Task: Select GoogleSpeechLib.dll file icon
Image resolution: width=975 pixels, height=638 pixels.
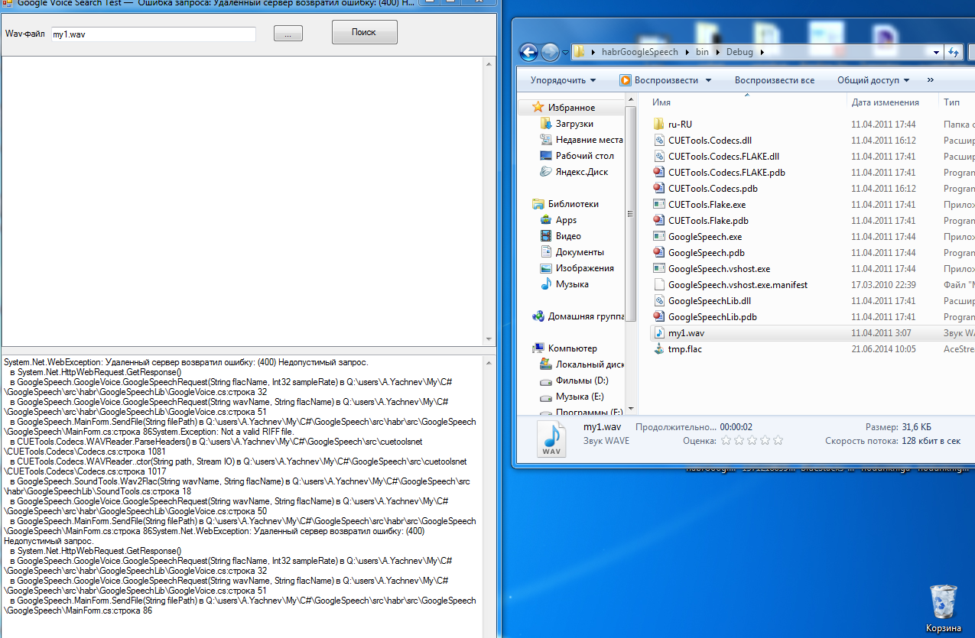Action: (659, 300)
